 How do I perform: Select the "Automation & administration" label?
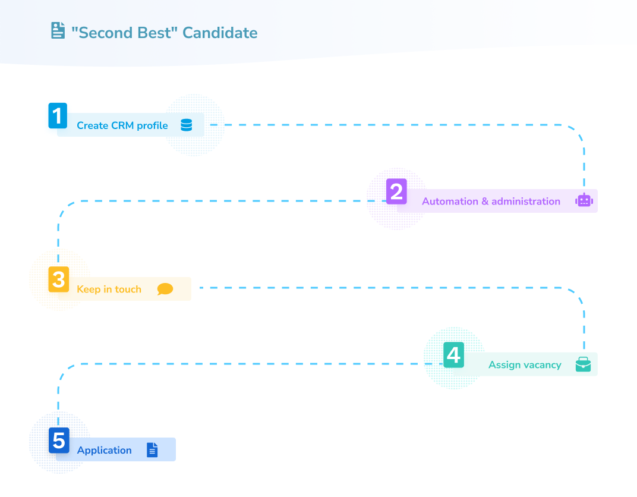click(491, 202)
